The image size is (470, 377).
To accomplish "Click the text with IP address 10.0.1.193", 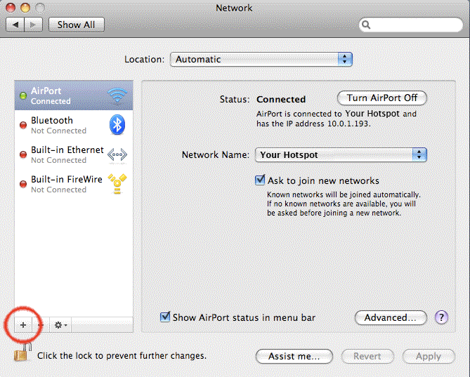I will click(x=313, y=124).
